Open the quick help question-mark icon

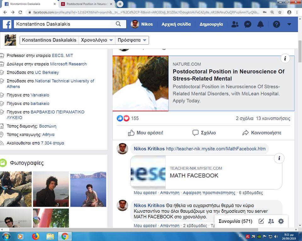pos(277,24)
